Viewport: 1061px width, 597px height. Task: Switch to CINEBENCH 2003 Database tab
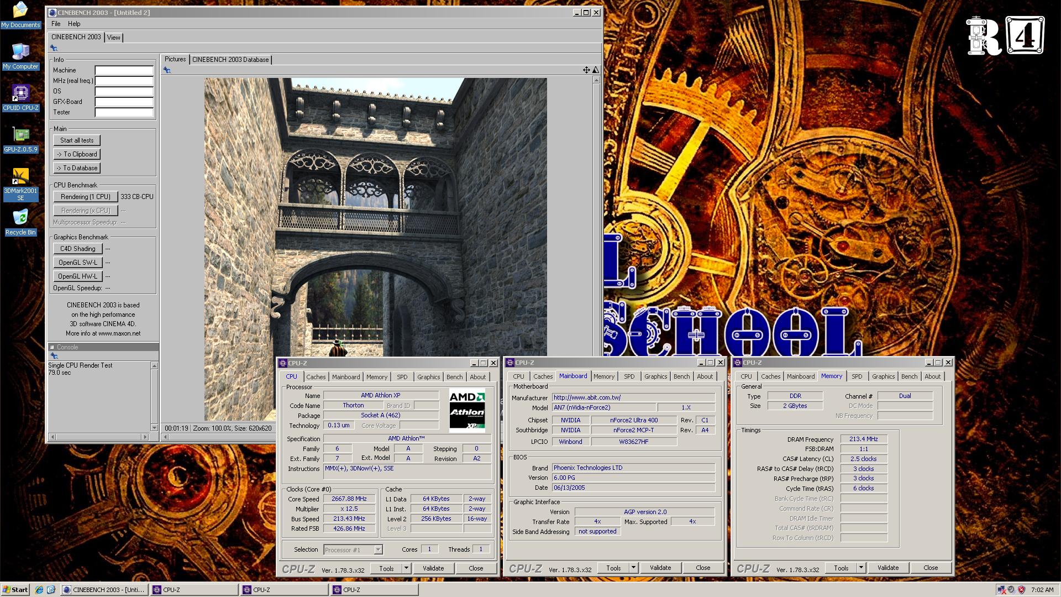point(230,60)
